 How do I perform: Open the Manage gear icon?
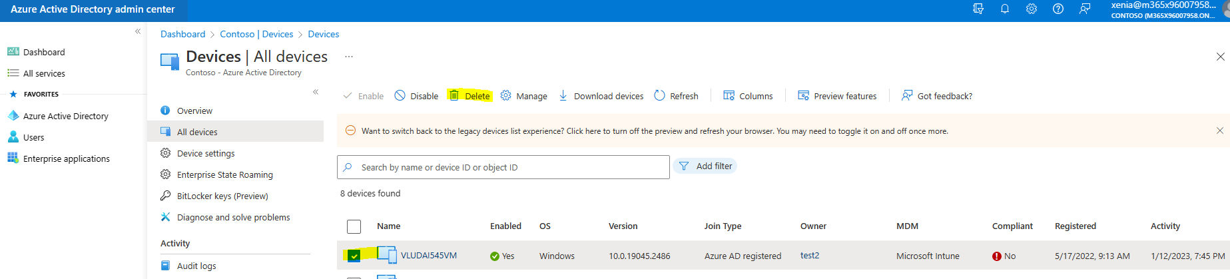pyautogui.click(x=506, y=96)
